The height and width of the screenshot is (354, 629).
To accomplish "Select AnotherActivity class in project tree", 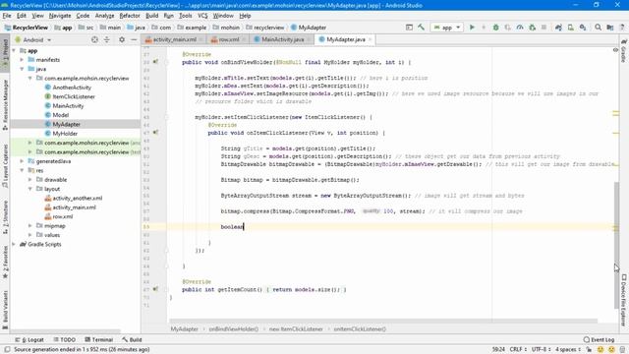I will coord(72,88).
